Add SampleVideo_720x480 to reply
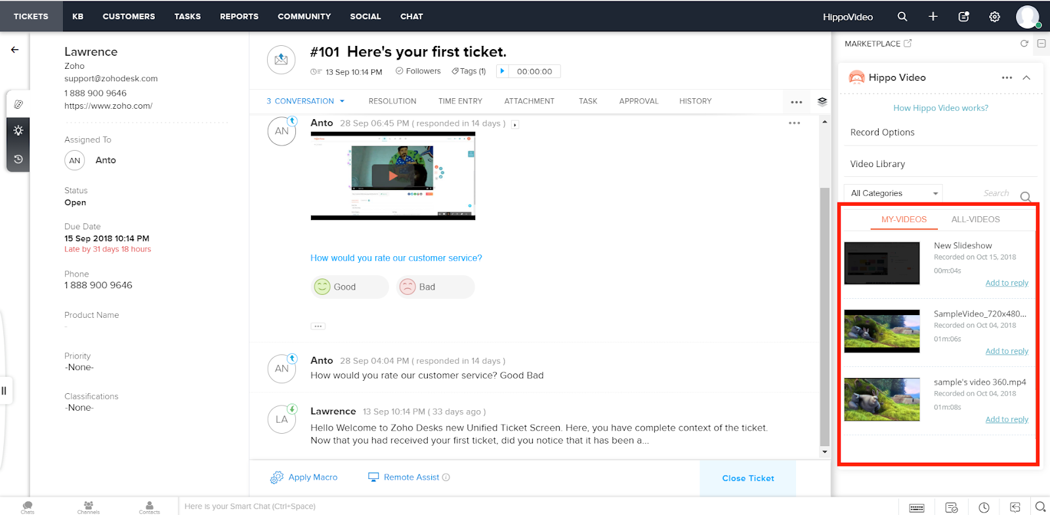This screenshot has width=1050, height=515. [x=1007, y=351]
